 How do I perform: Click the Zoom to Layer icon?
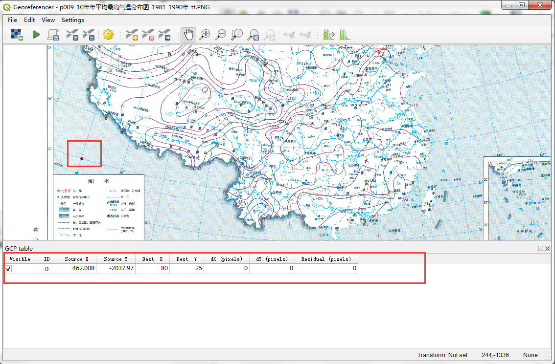point(237,35)
